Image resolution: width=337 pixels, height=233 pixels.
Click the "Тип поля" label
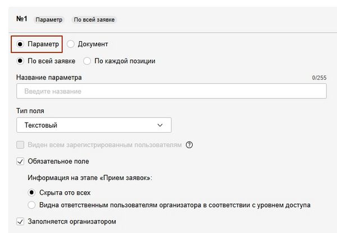click(x=30, y=111)
